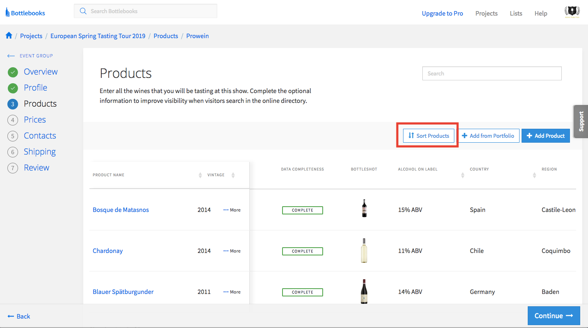Click the 'Germany' country cell

(x=482, y=292)
